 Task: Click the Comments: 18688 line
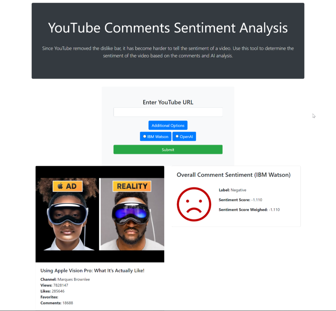coord(57,303)
